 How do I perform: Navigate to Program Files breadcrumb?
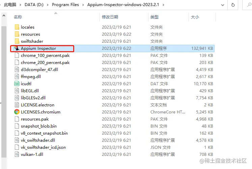tap(65, 5)
